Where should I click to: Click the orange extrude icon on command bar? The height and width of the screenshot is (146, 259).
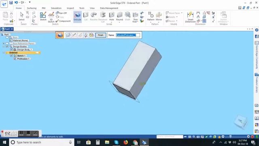click(60, 35)
